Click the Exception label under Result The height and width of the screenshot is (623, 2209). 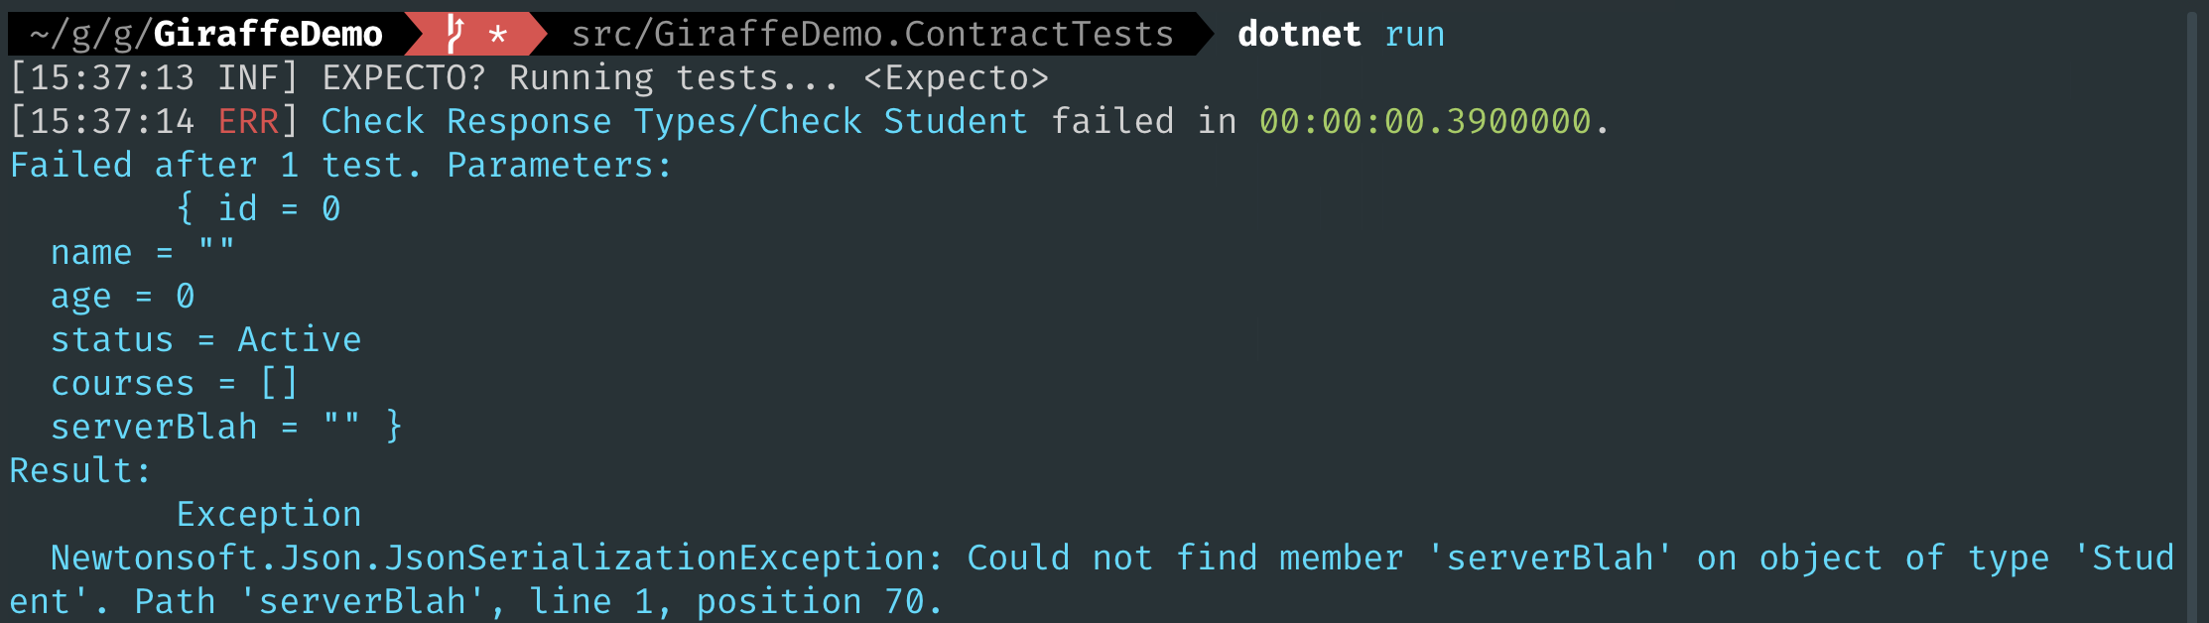pos(268,515)
